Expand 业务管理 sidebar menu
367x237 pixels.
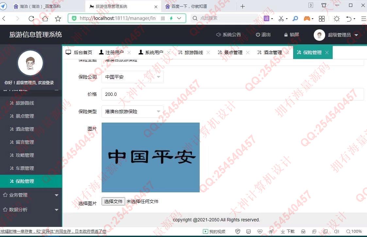[x=31, y=195]
